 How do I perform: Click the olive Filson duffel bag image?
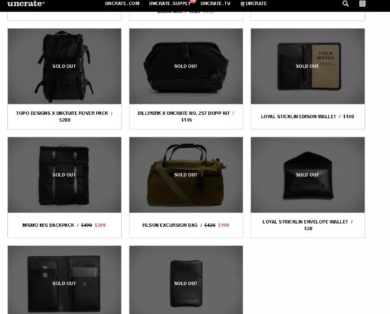pyautogui.click(x=186, y=175)
